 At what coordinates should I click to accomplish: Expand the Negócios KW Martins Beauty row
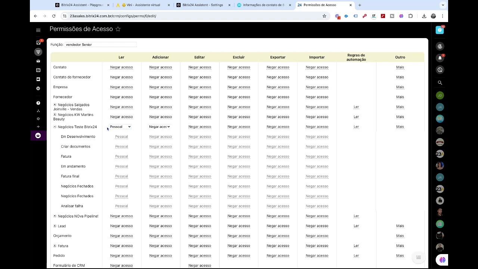[55, 115]
